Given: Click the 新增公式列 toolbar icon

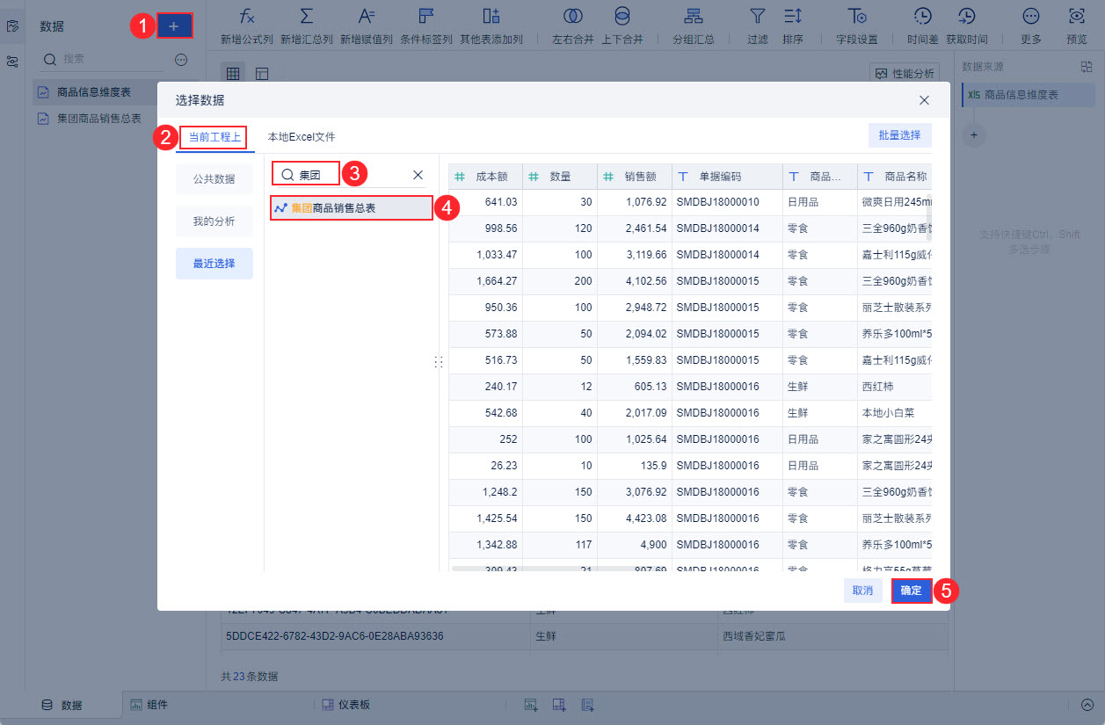Looking at the screenshot, I should pos(247,17).
